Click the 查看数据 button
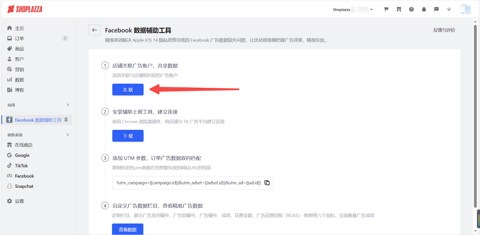Viewport: 480px width, 235px height. point(128,229)
